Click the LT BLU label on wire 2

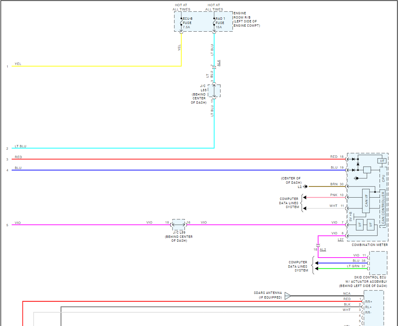pyautogui.click(x=21, y=146)
